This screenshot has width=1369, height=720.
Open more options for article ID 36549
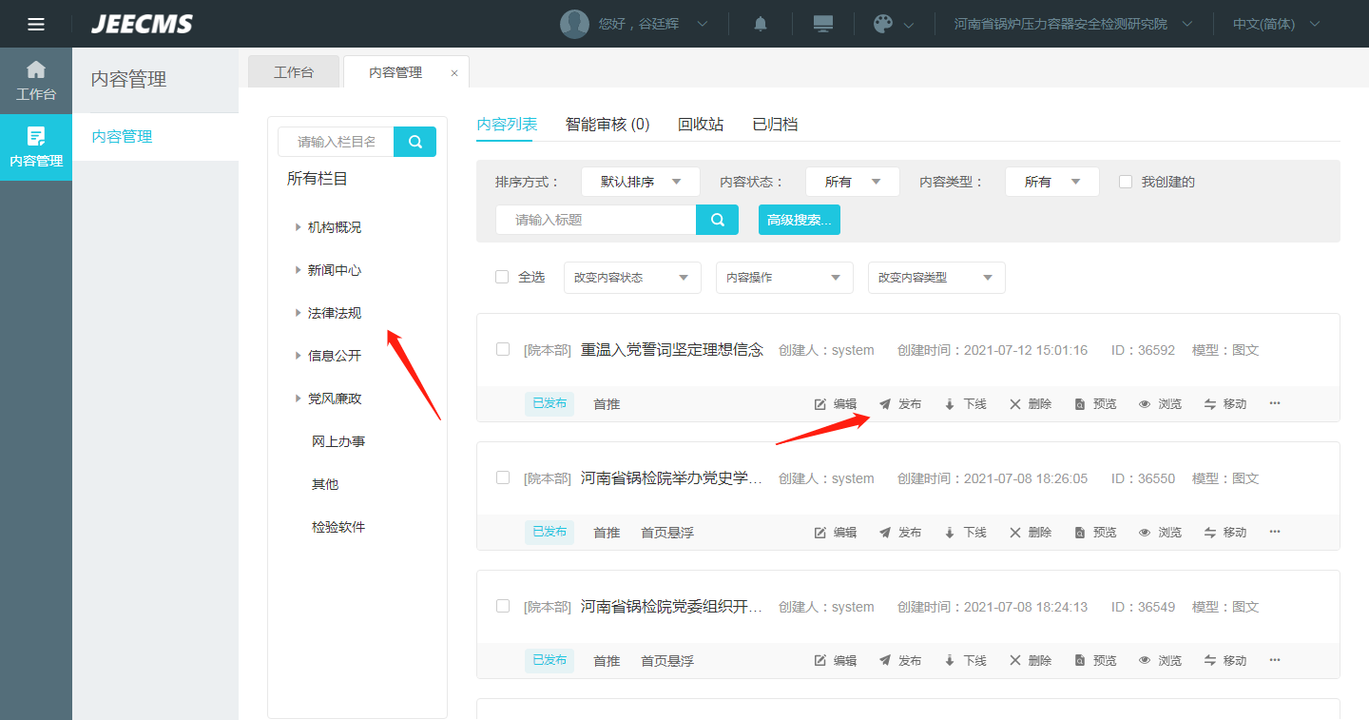tap(1275, 660)
